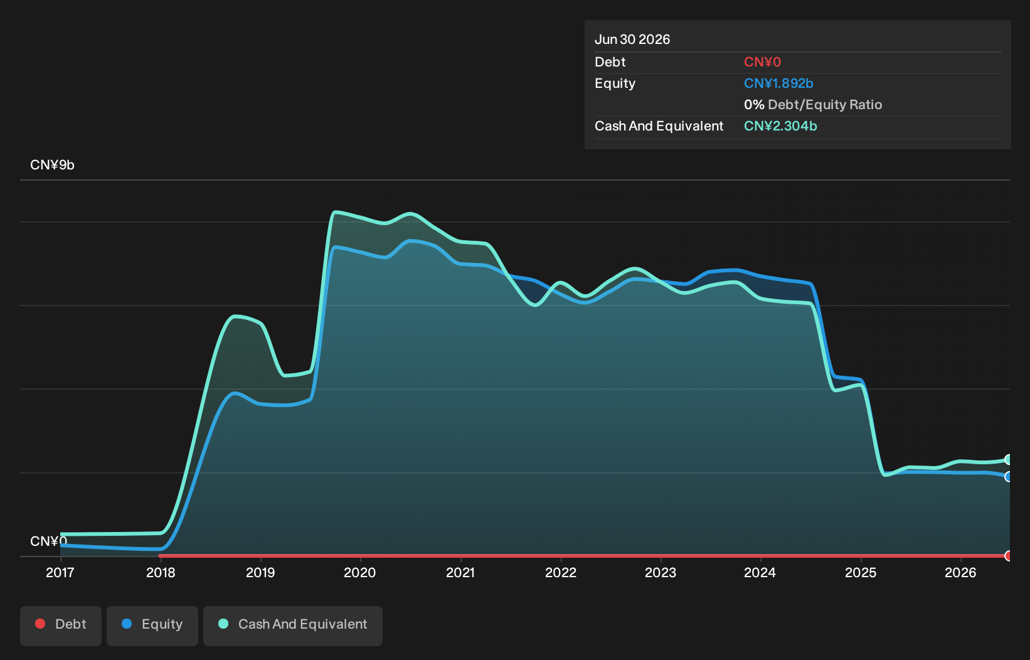Select the 2025 x-axis label
1030x660 pixels.
(861, 573)
